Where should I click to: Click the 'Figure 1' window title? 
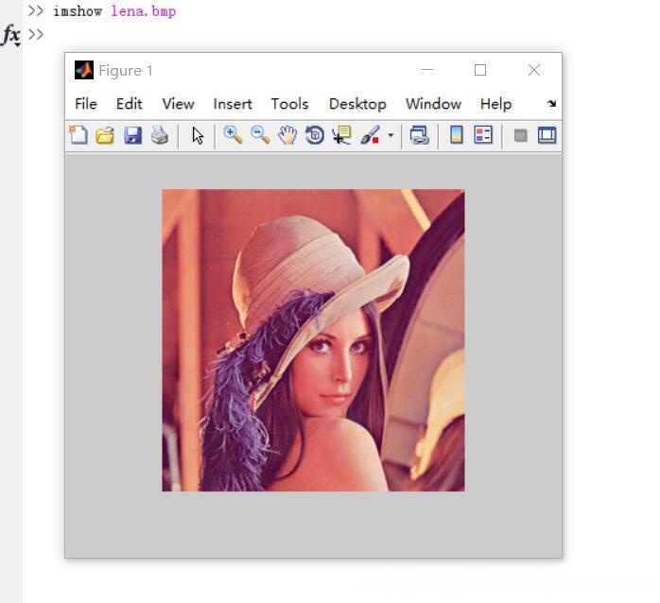(126, 70)
